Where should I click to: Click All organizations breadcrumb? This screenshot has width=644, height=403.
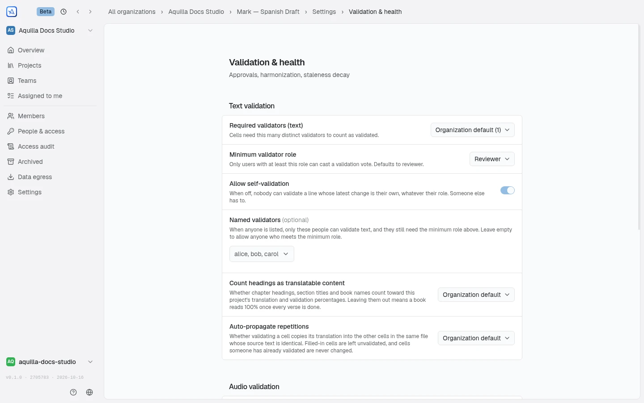point(132,12)
